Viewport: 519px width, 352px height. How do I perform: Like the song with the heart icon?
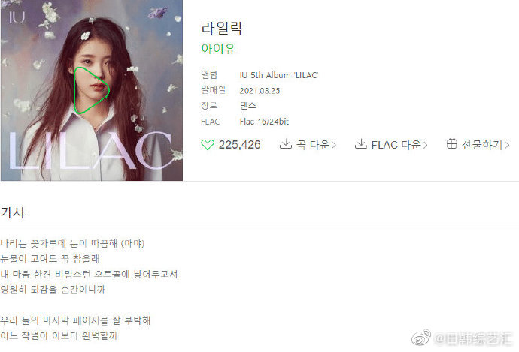click(x=208, y=145)
